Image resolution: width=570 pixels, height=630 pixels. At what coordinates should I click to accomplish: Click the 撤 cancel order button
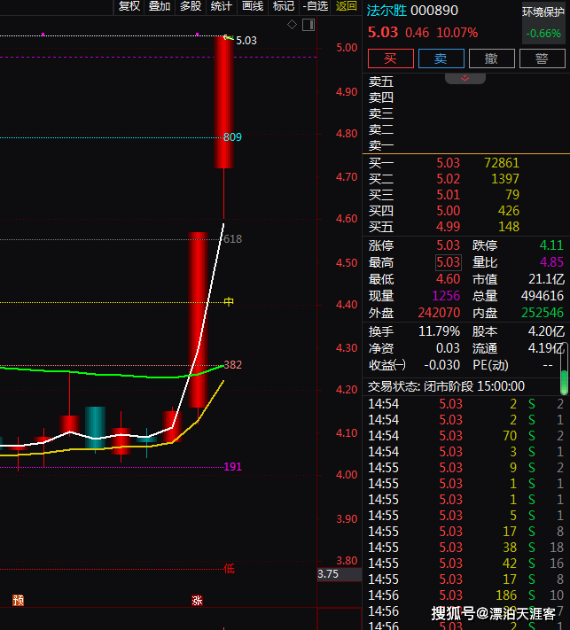tap(490, 58)
